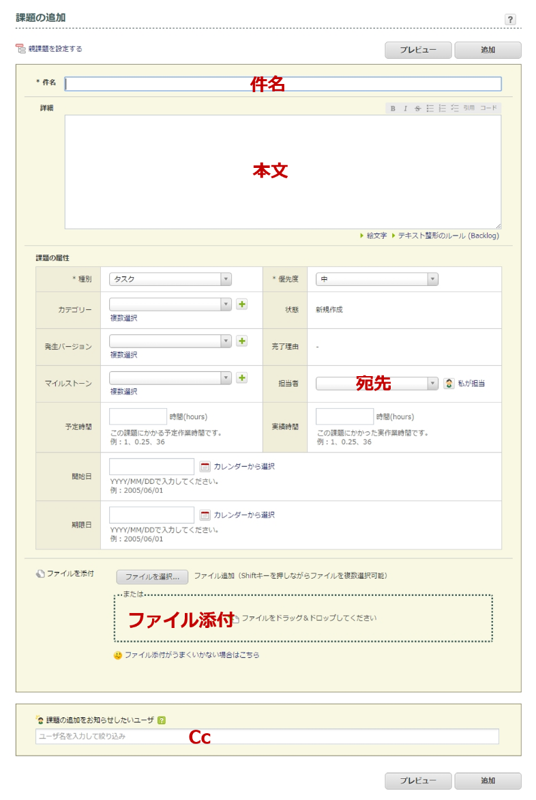The height and width of the screenshot is (800, 536).
Task: Open the 担当者 dropdown
Action: click(x=377, y=383)
